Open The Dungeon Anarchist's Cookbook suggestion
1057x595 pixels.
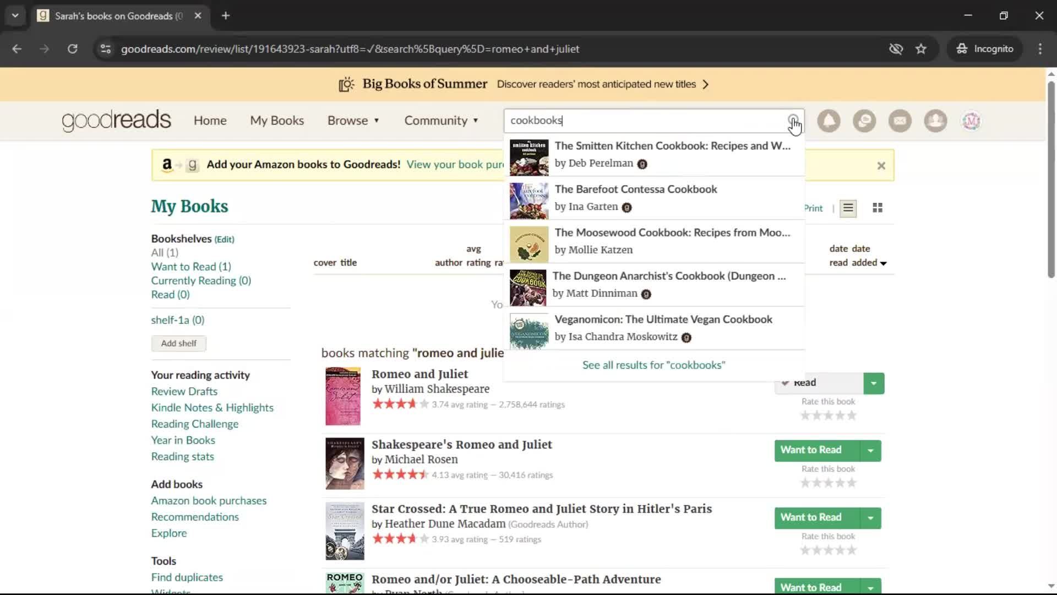(x=654, y=285)
